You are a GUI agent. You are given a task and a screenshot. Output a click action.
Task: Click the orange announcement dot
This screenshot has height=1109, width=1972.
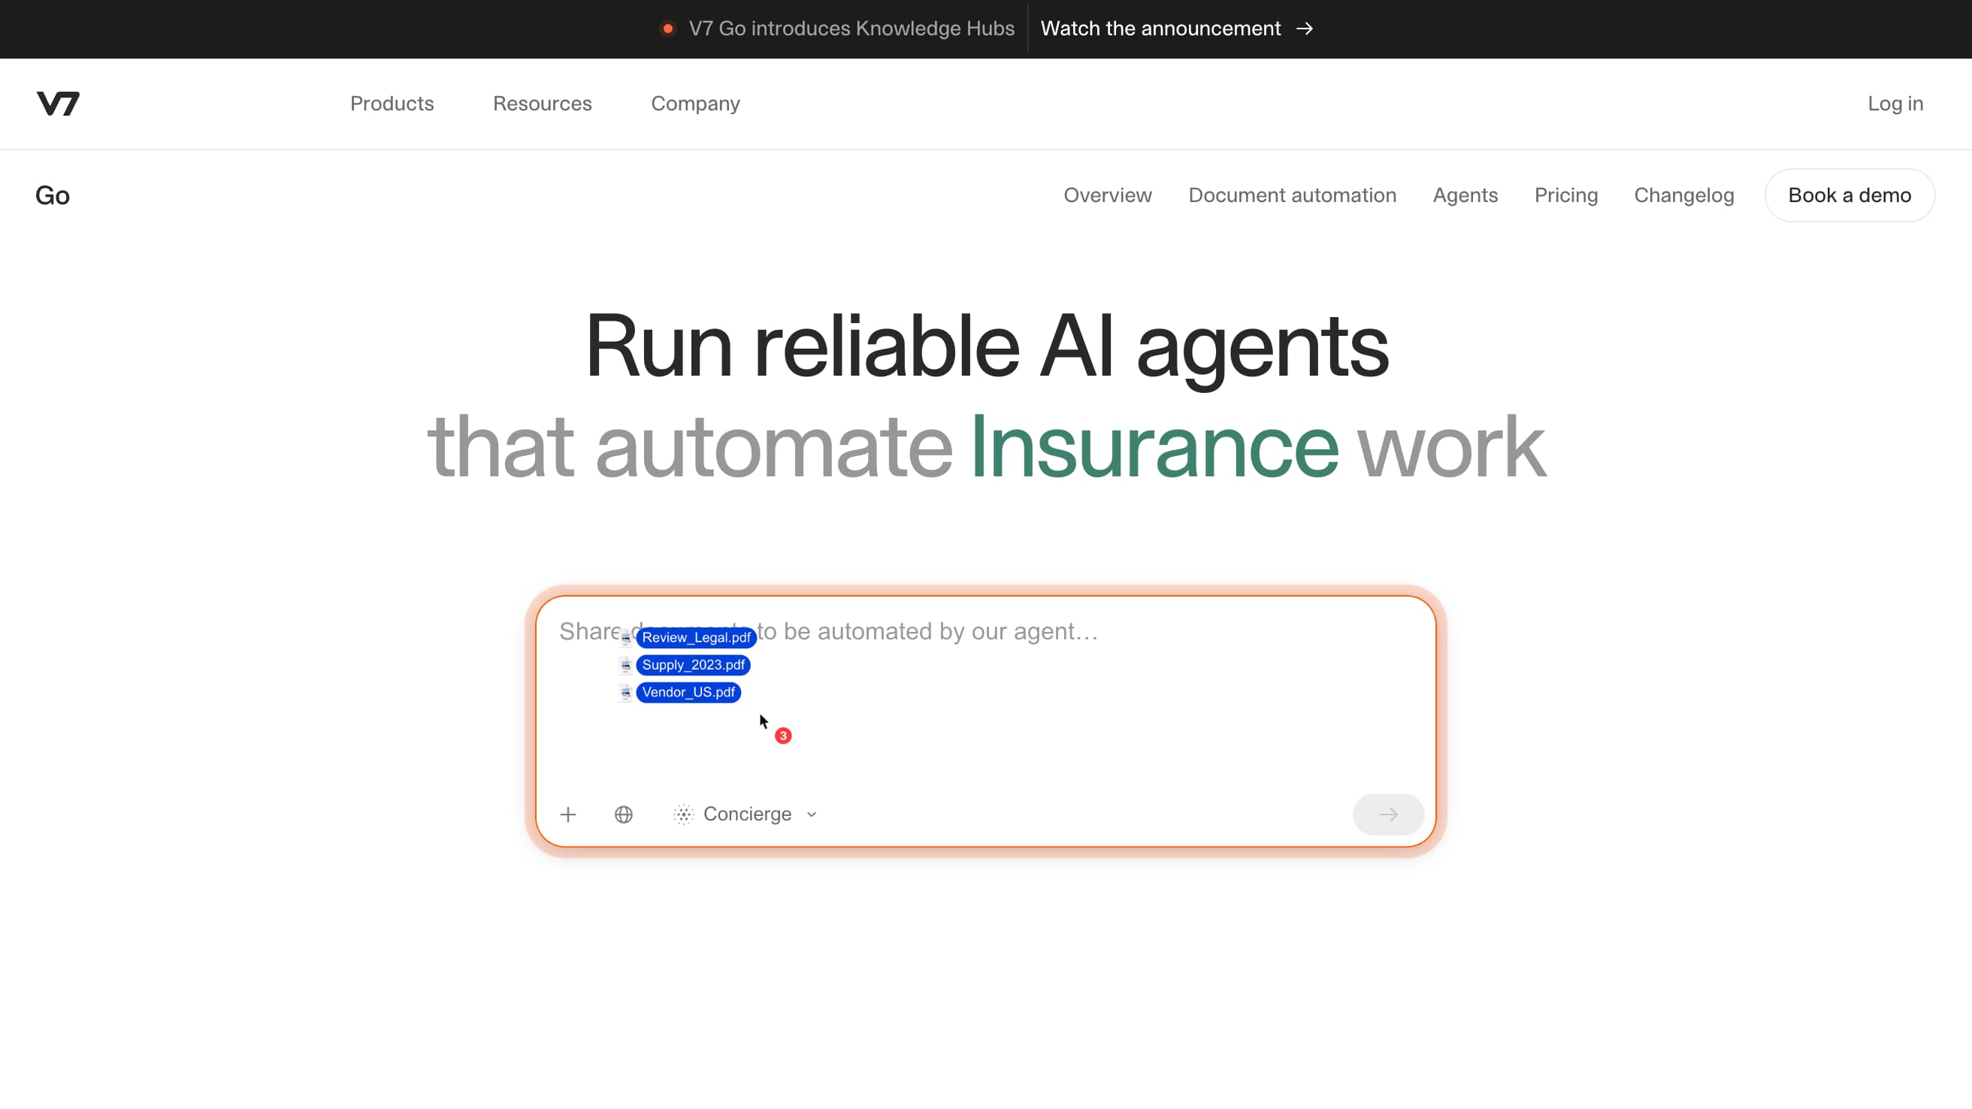(x=667, y=29)
